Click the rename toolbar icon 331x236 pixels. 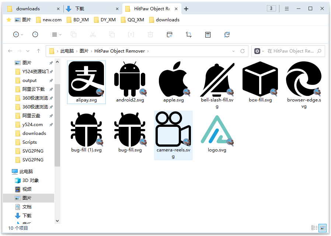(131, 35)
